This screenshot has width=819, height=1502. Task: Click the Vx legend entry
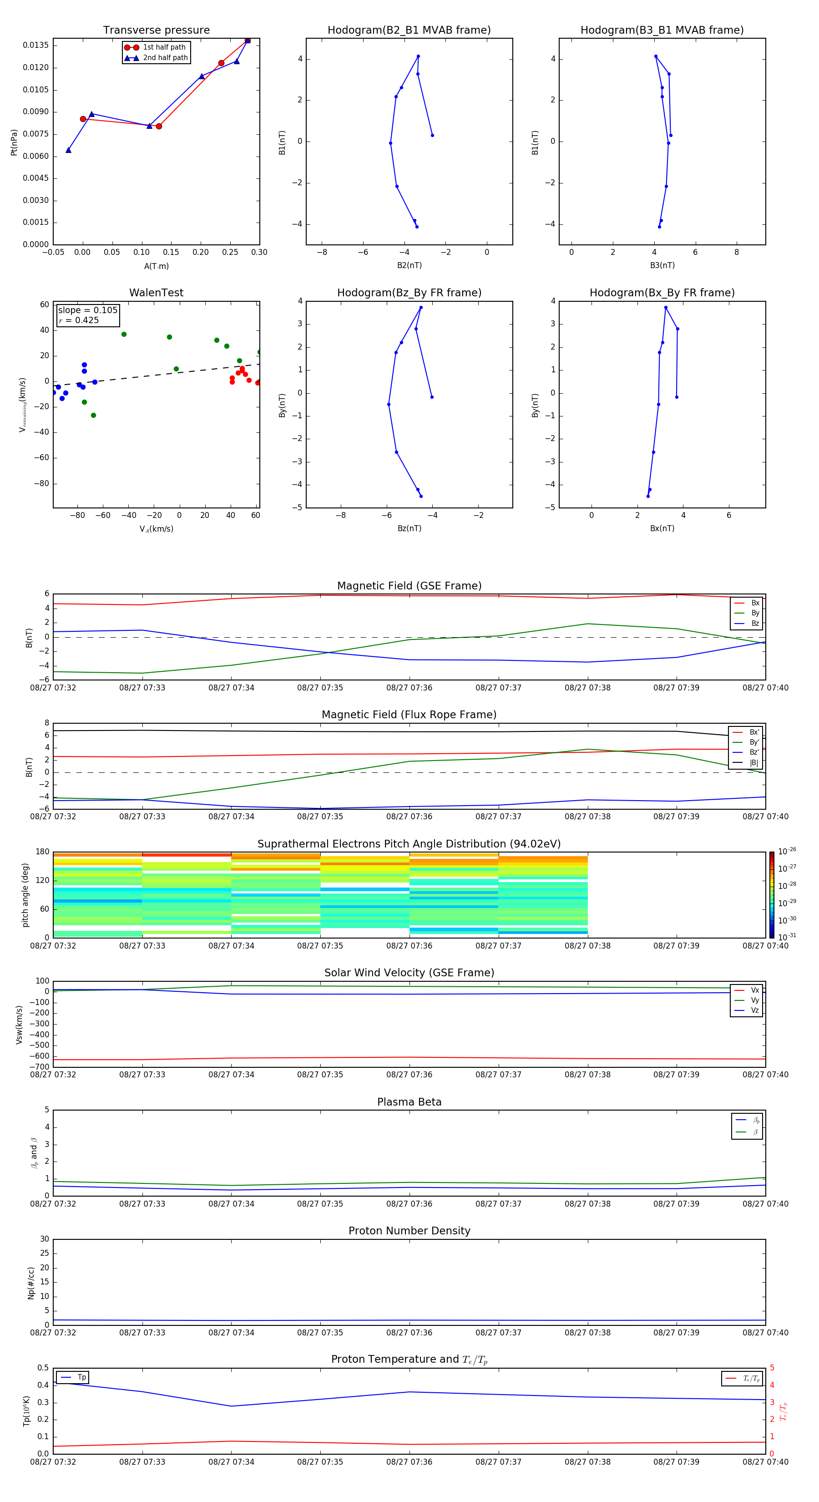click(x=747, y=990)
